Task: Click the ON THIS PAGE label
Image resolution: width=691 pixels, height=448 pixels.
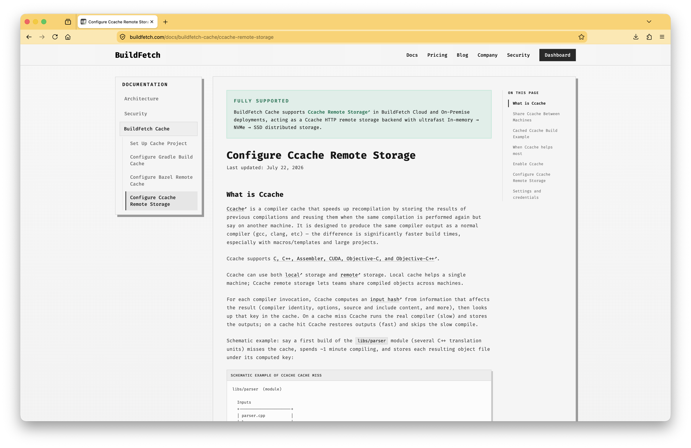Action: pos(523,93)
